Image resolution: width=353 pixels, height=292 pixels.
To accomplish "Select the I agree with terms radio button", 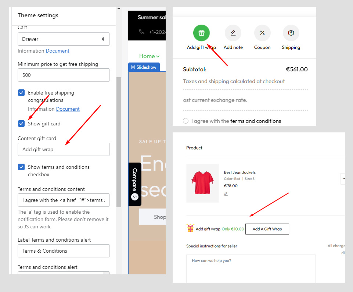I will pyautogui.click(x=185, y=121).
